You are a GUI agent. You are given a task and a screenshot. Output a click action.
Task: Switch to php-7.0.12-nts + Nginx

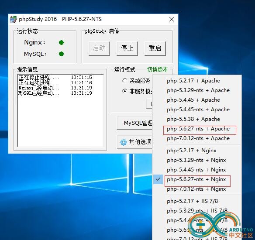[197, 189]
